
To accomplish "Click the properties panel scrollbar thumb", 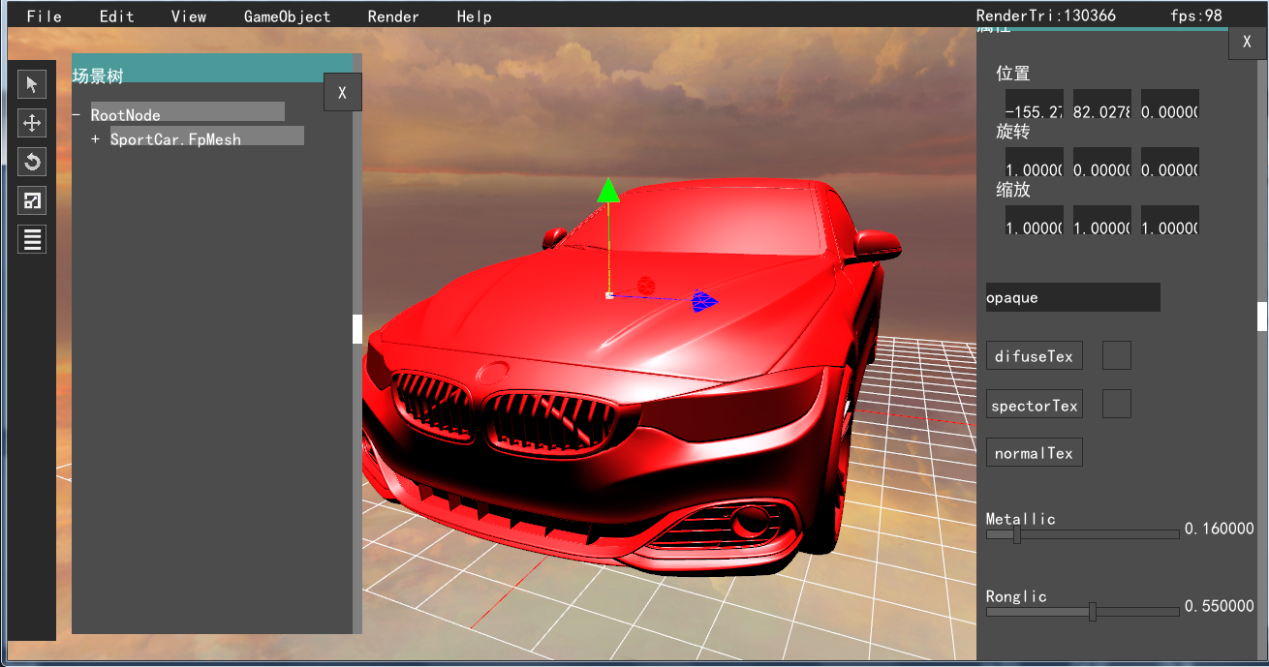I will coord(1262,316).
